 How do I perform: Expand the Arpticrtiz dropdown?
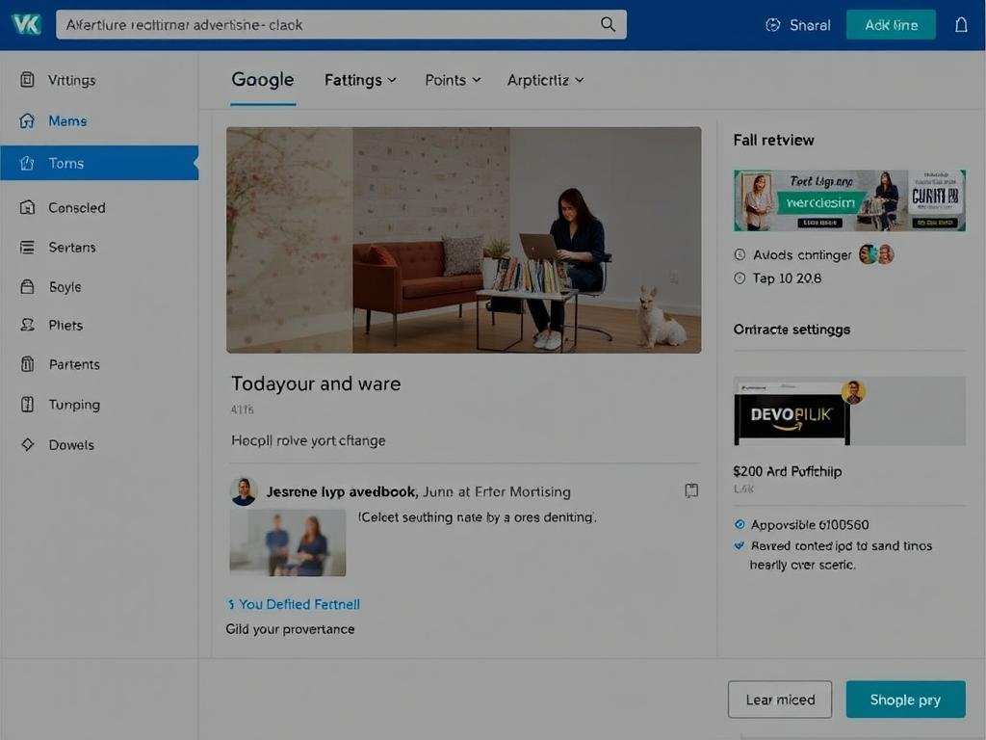click(x=545, y=80)
